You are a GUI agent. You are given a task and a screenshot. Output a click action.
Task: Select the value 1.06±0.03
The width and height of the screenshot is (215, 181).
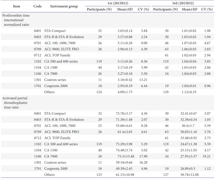click(189, 49)
